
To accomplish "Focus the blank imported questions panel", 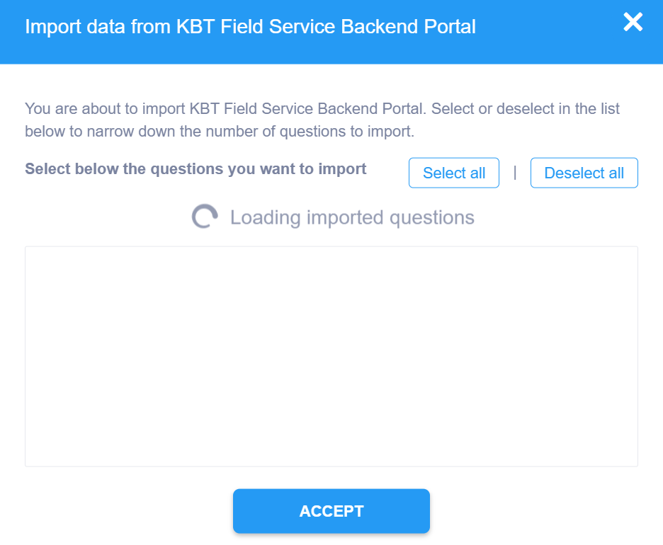I will 331,356.
